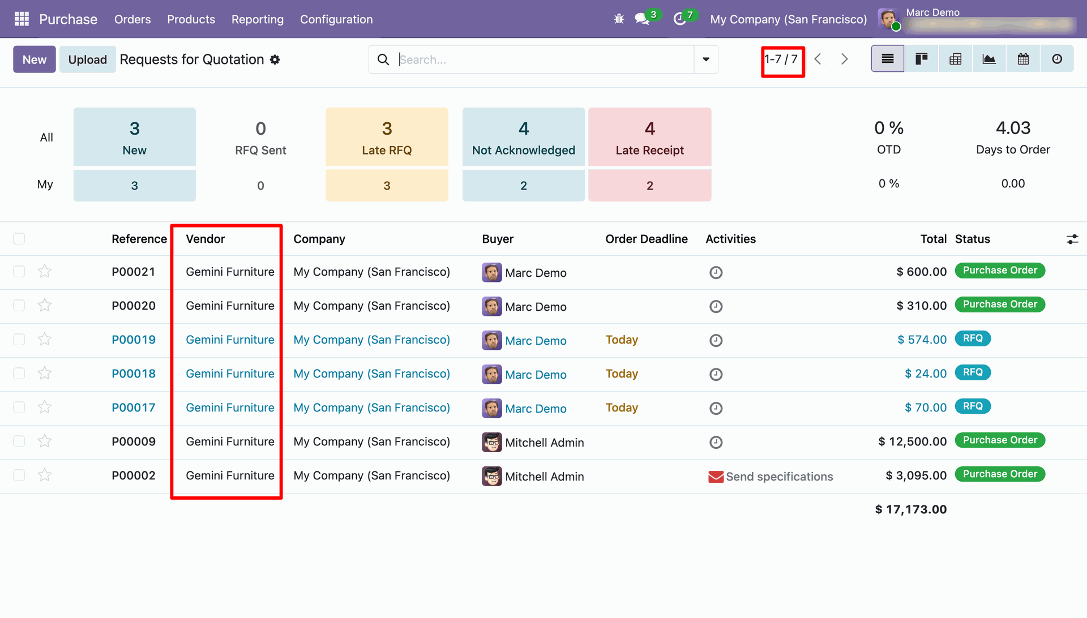1087x618 pixels.
Task: Click the activity clock for P00009
Action: 716,443
